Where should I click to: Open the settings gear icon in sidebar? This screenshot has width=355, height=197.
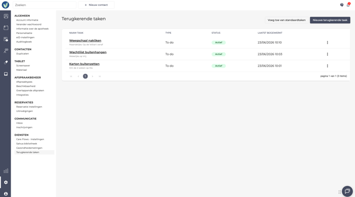(x=6, y=182)
